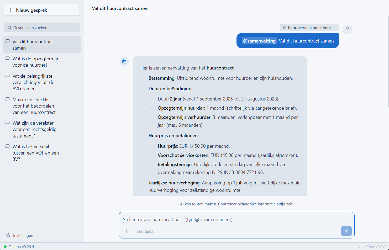Click LocalChat v2.0.0 version label
389x250 pixels.
[371, 247]
